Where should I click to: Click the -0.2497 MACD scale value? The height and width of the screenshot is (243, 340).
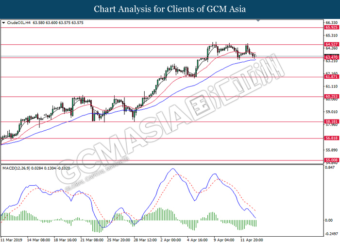(331, 234)
